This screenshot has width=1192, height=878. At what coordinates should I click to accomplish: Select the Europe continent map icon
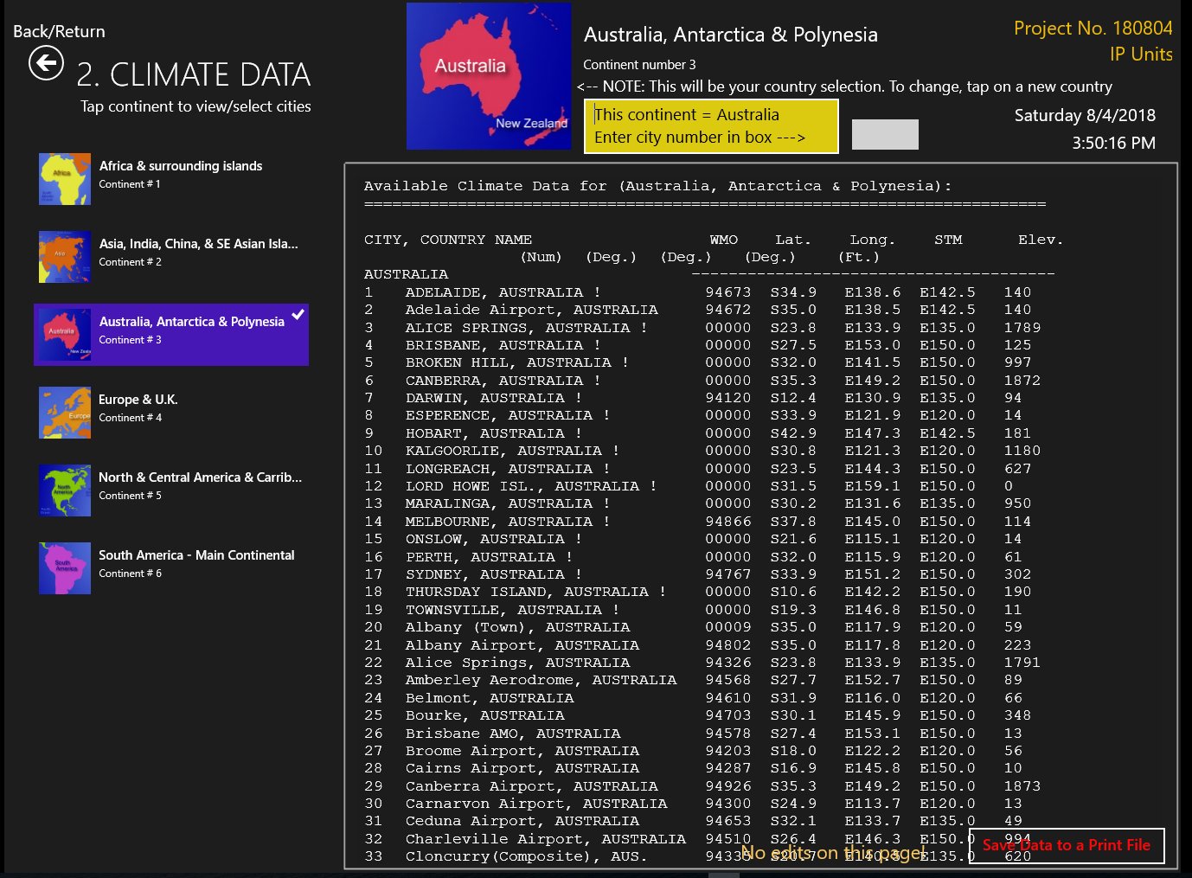pyautogui.click(x=65, y=413)
